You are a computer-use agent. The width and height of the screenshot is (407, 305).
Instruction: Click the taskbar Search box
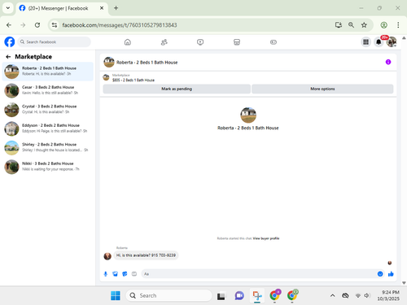[168, 295]
